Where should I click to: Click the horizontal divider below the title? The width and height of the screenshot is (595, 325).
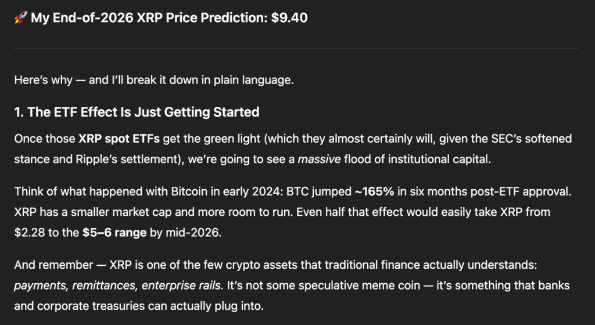[x=296, y=48]
